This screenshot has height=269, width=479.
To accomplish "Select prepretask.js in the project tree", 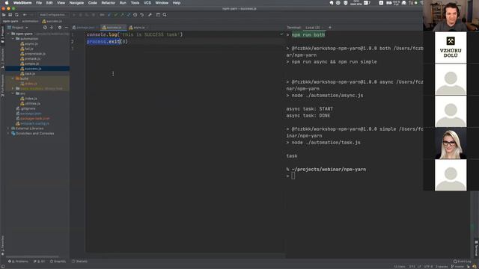I will pyautogui.click(x=35, y=54).
